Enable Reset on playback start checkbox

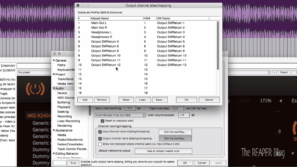coord(102,121)
